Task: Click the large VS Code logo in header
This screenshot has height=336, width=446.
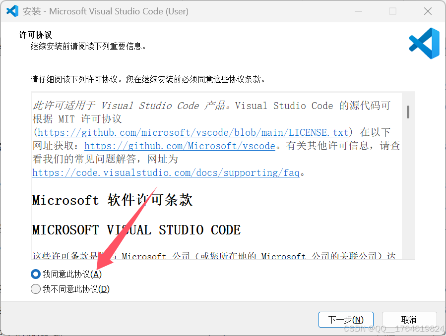Action: 424,43
